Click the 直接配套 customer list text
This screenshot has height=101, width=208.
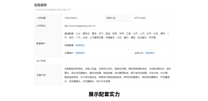pos(117,36)
